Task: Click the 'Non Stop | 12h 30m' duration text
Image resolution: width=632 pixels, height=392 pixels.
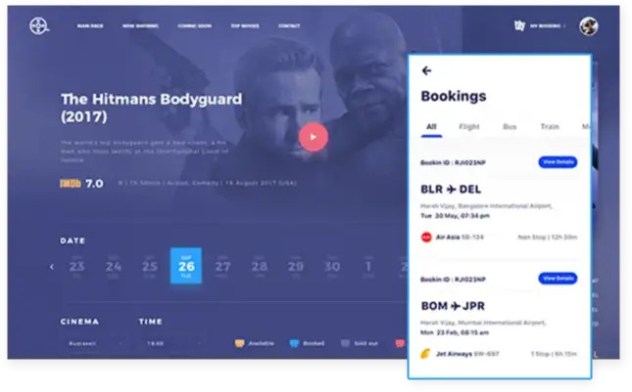Action: pyautogui.click(x=548, y=238)
